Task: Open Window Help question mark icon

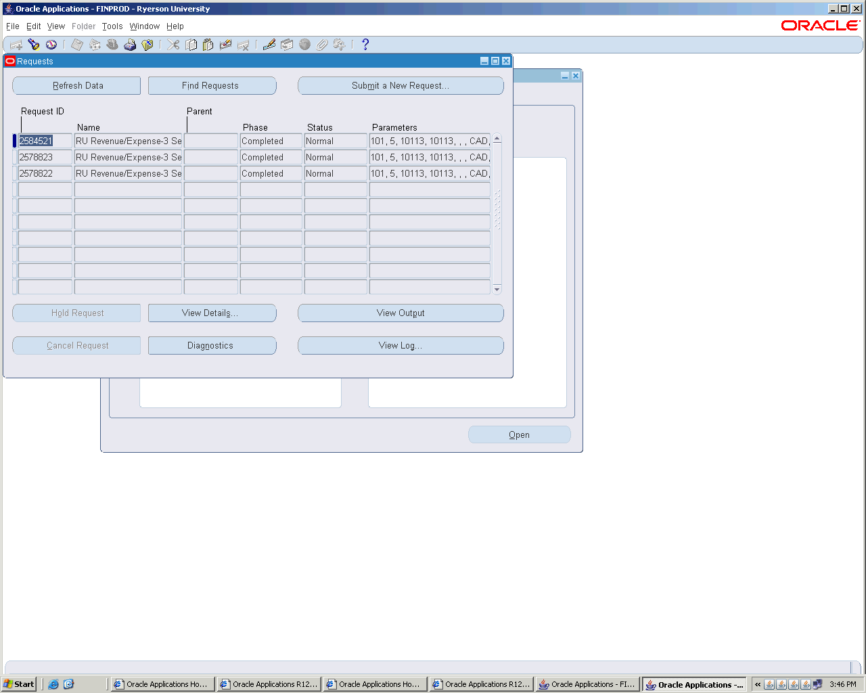Action: coord(365,45)
